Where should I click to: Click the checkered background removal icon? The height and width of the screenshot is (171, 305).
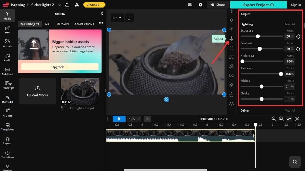click(231, 57)
